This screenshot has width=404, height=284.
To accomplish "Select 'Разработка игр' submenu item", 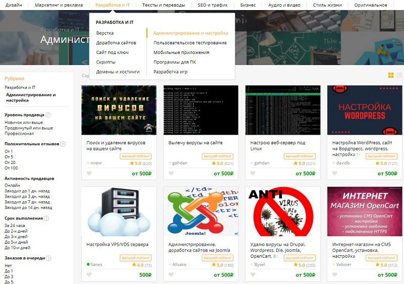I will pos(170,72).
